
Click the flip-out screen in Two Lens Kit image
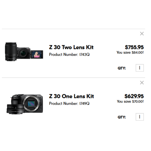37,54
